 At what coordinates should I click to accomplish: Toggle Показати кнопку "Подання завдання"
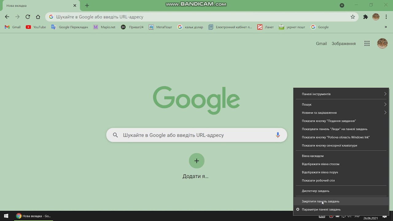pyautogui.click(x=341, y=121)
